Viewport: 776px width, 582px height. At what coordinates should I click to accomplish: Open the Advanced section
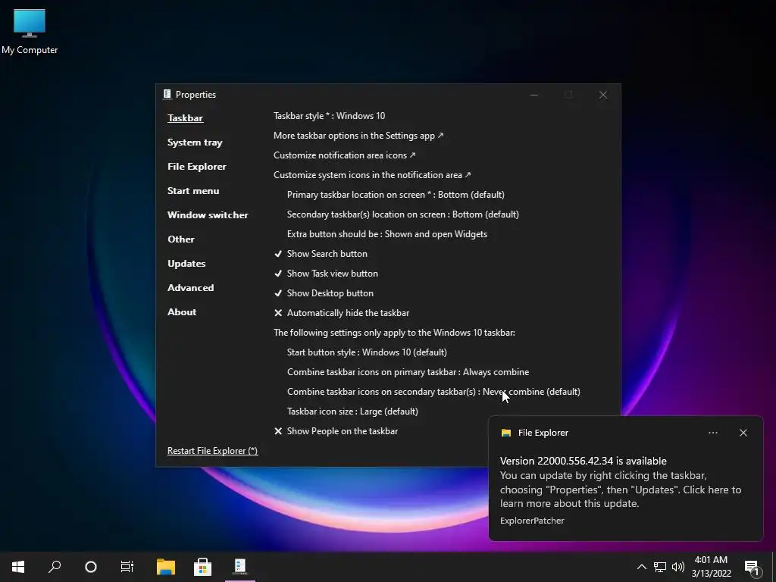click(190, 288)
